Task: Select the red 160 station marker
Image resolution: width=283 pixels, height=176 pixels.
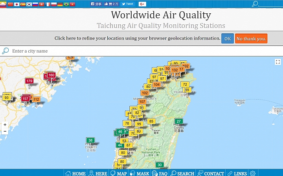Action: pyautogui.click(x=51, y=75)
